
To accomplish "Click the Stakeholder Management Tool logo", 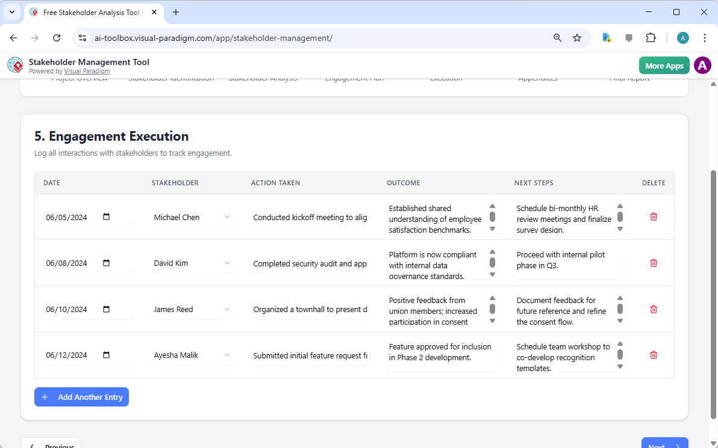I will coord(15,65).
